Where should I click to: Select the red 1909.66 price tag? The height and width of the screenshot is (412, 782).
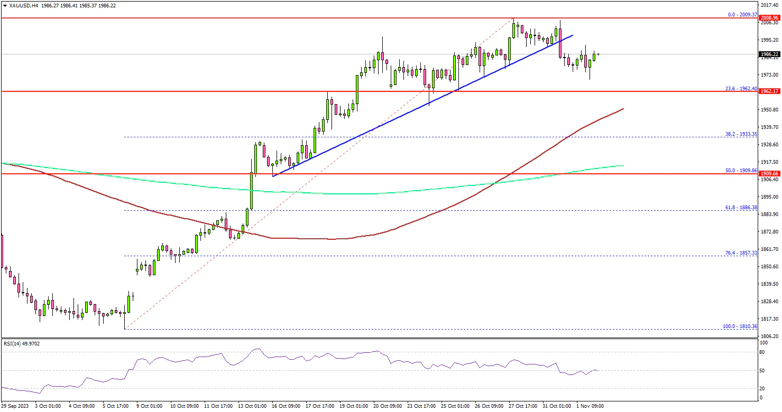click(x=770, y=173)
